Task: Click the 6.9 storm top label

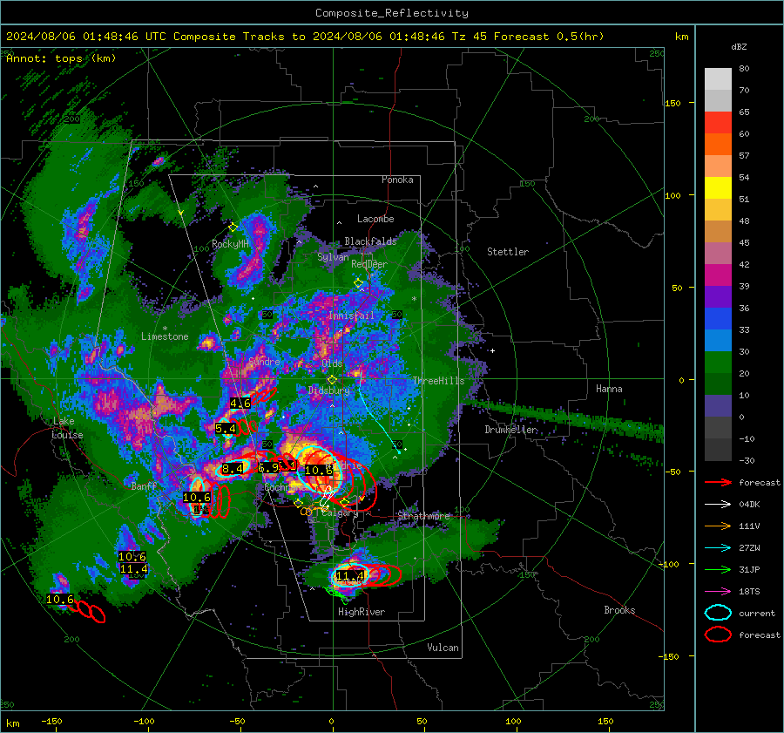Action: (x=268, y=468)
